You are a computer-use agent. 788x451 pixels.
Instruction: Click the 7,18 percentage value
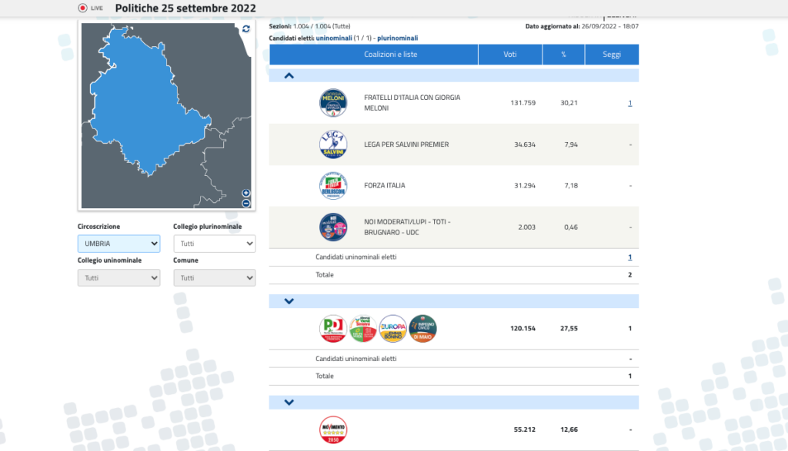pyautogui.click(x=571, y=186)
